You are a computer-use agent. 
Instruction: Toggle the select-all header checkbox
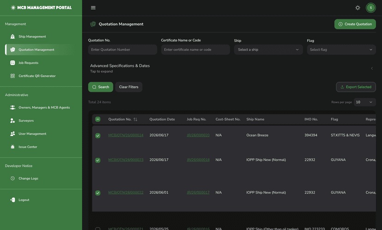(x=98, y=119)
